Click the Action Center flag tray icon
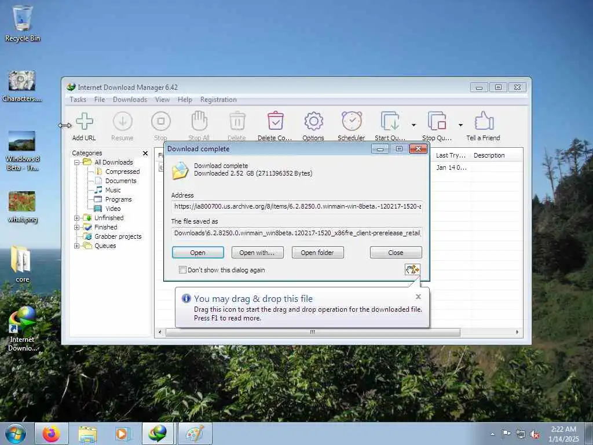The image size is (593, 445). click(506, 433)
